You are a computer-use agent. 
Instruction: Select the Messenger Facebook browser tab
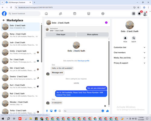click(x=18, y=2)
